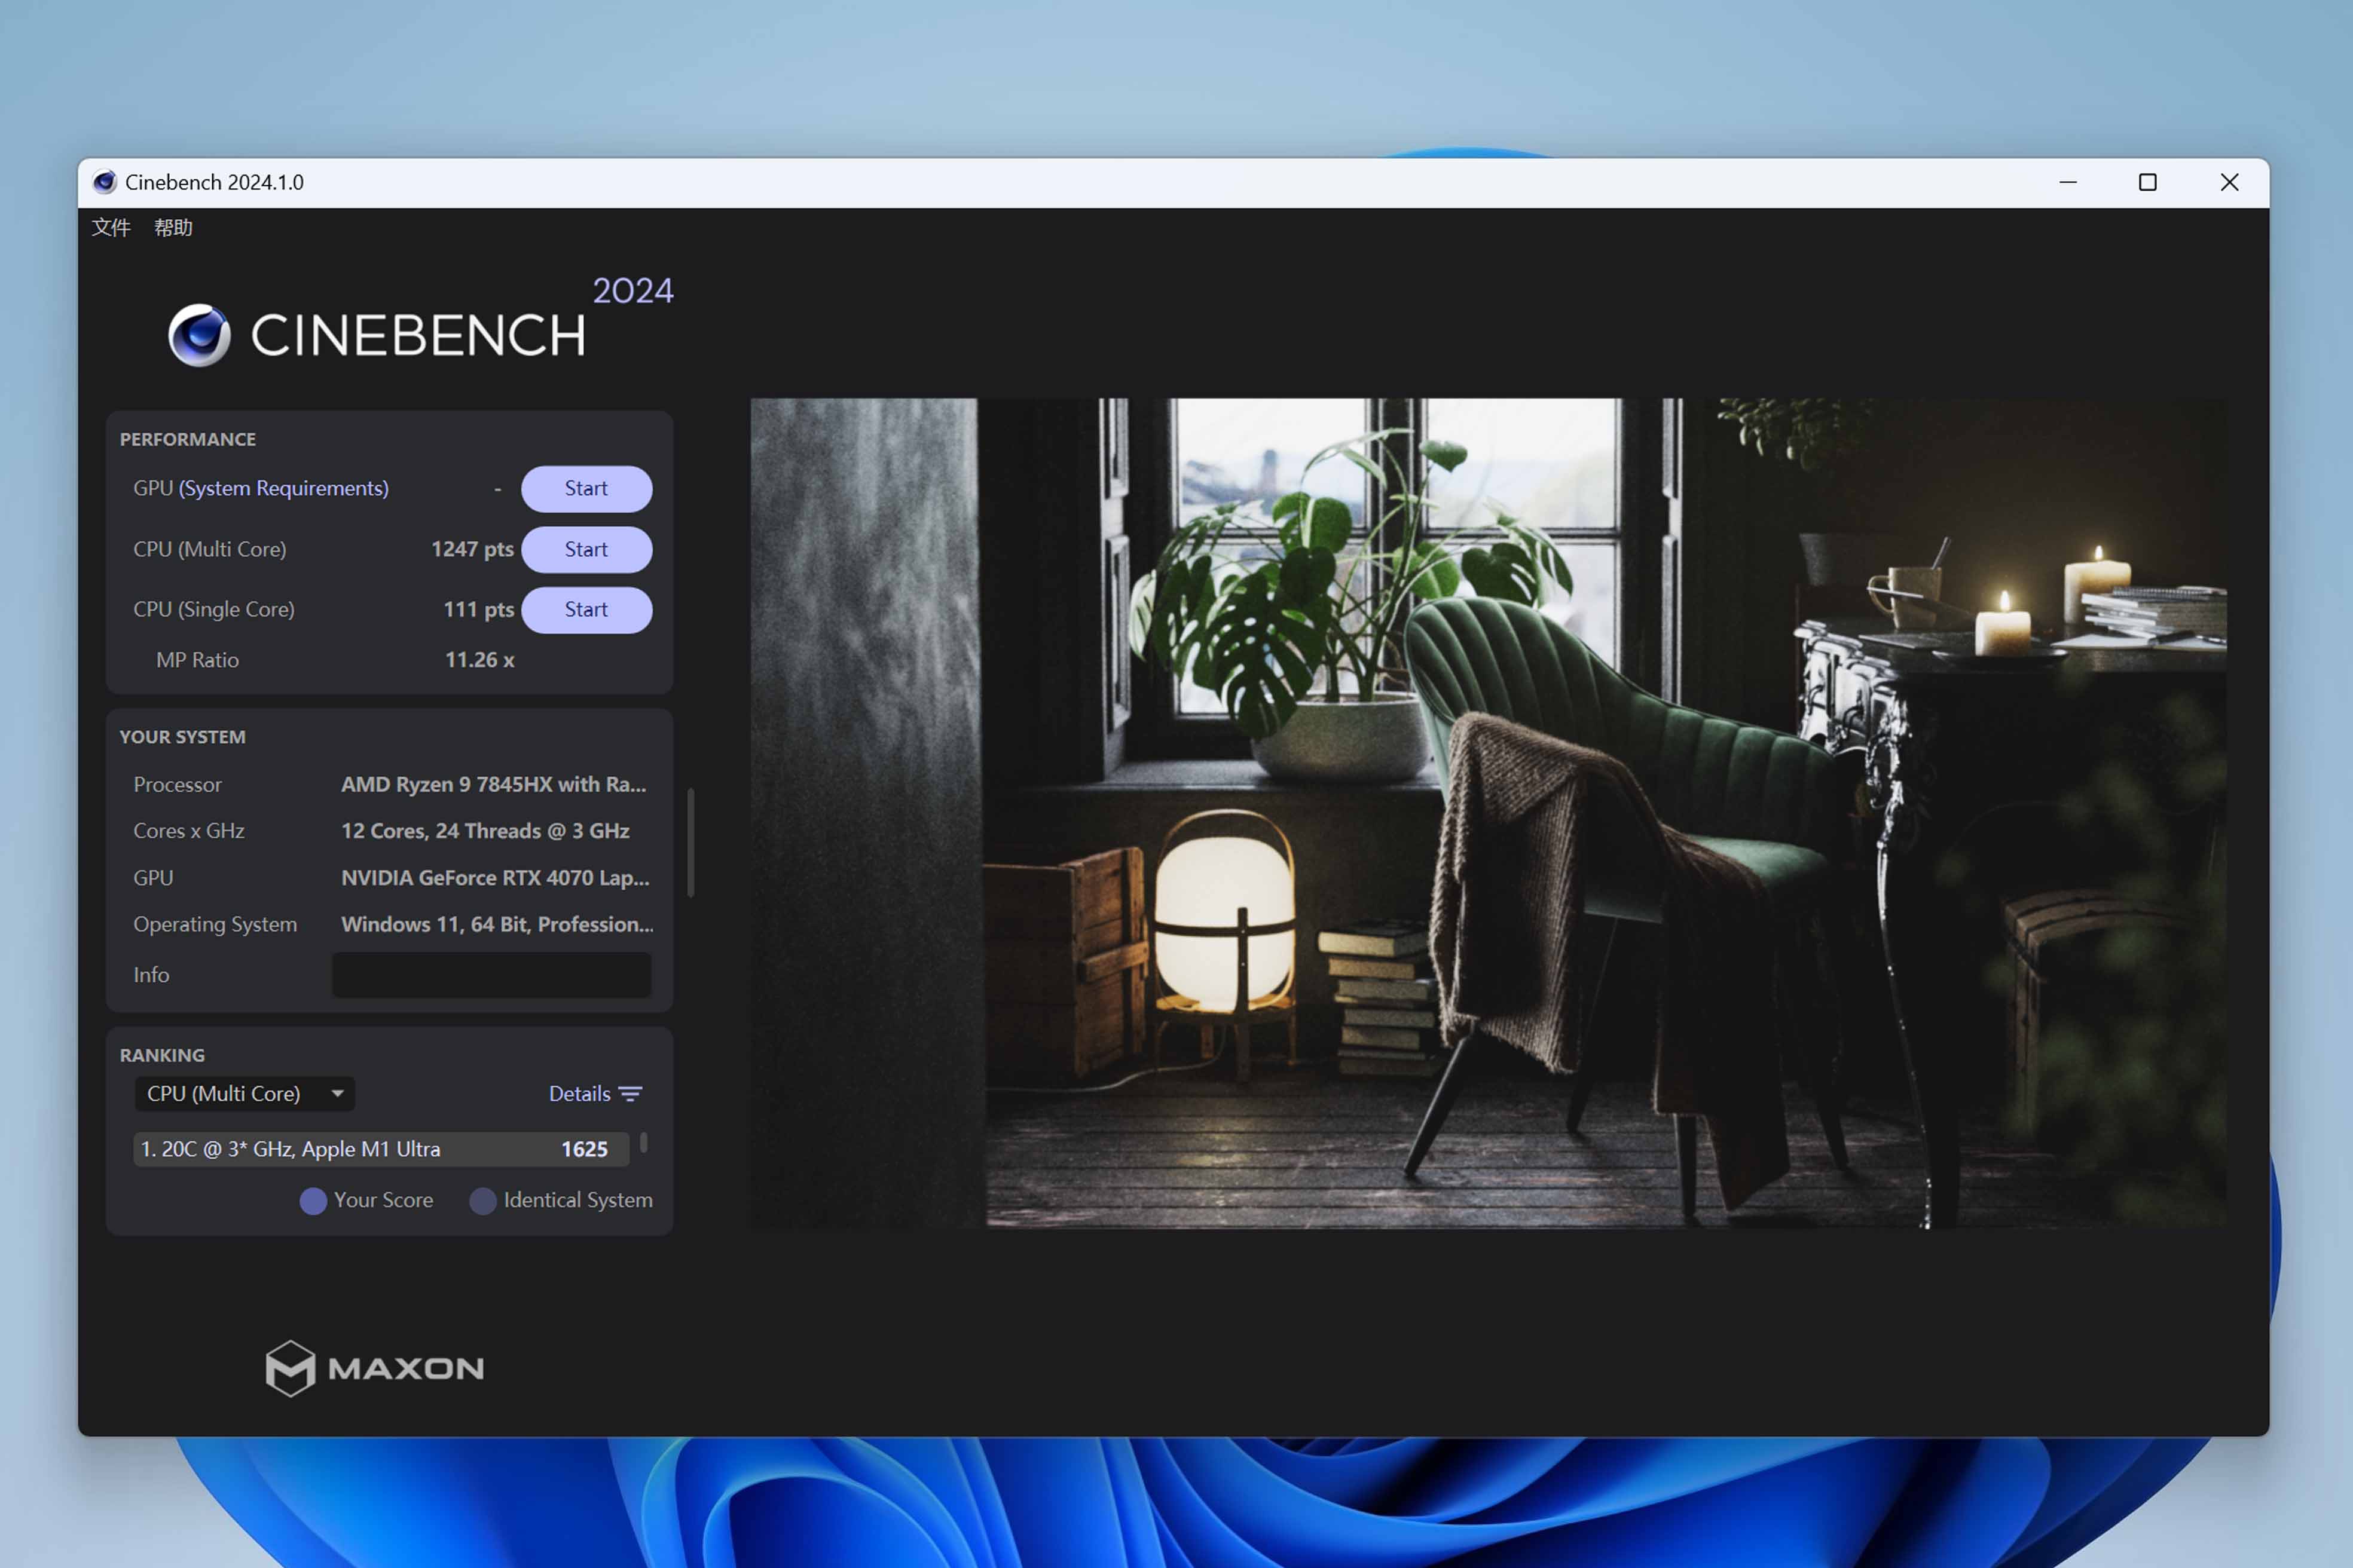Click the Cinebench title bar app icon
The width and height of the screenshot is (2353, 1568).
pos(104,182)
